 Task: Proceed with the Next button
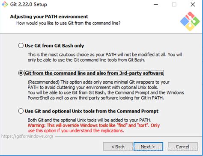point(148,147)
